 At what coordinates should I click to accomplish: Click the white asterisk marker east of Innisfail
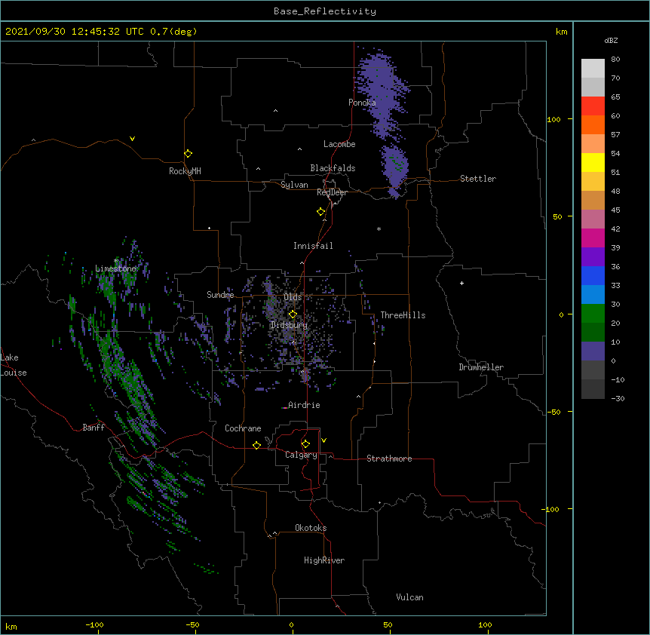point(379,229)
